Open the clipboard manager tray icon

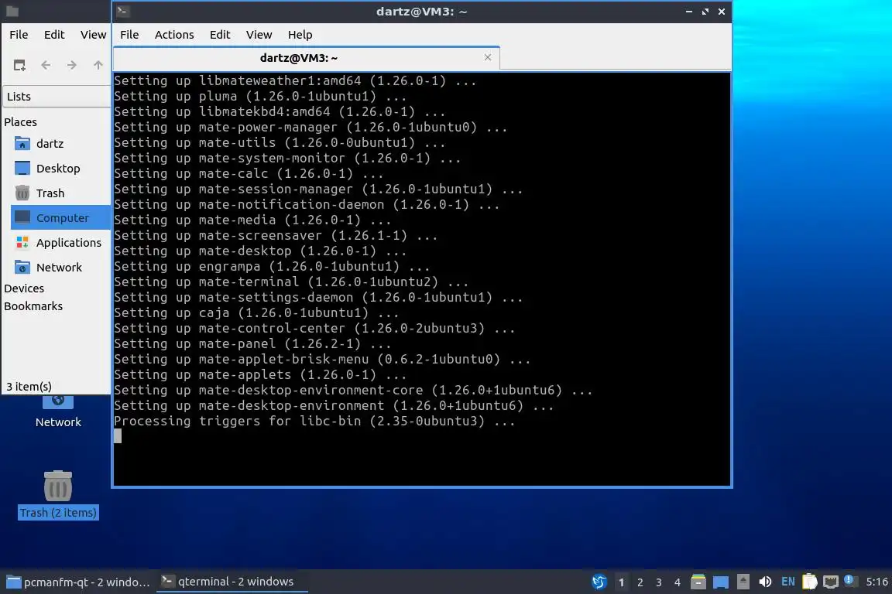point(809,582)
